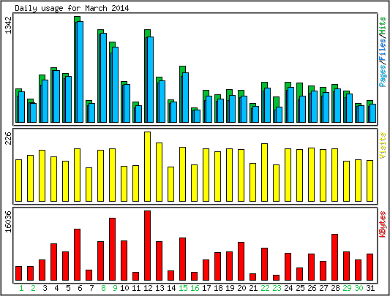The width and height of the screenshot is (390, 296).
Task: Select the red KBytes bar for day 6
Action: (x=78, y=255)
